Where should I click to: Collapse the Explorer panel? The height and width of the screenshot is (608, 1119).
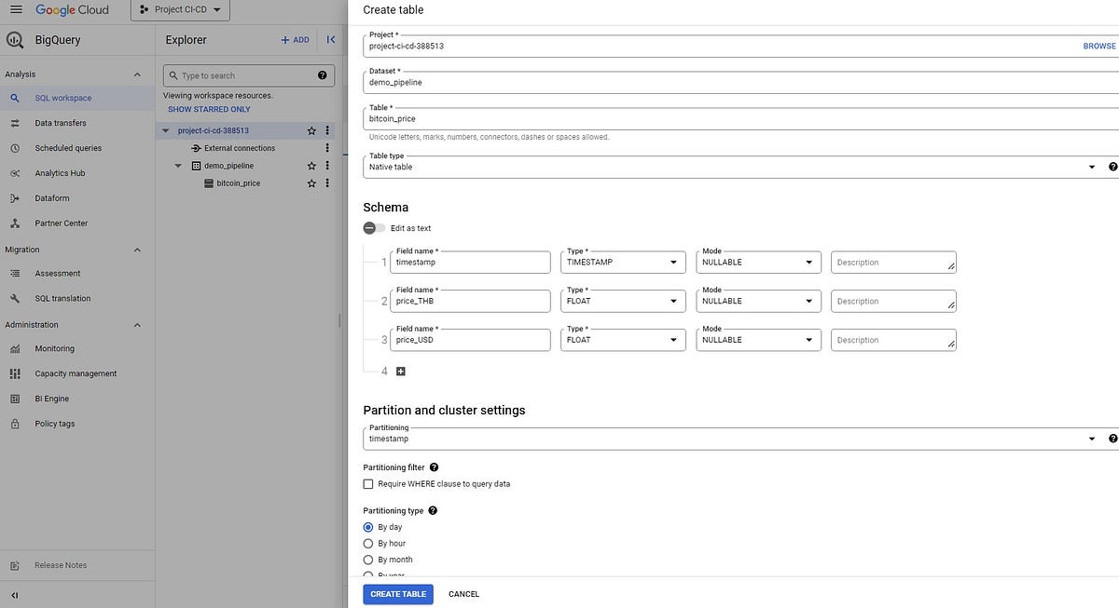tap(331, 39)
